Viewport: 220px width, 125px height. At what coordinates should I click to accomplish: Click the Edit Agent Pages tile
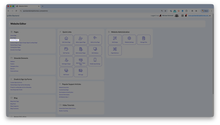[x=66, y=61]
